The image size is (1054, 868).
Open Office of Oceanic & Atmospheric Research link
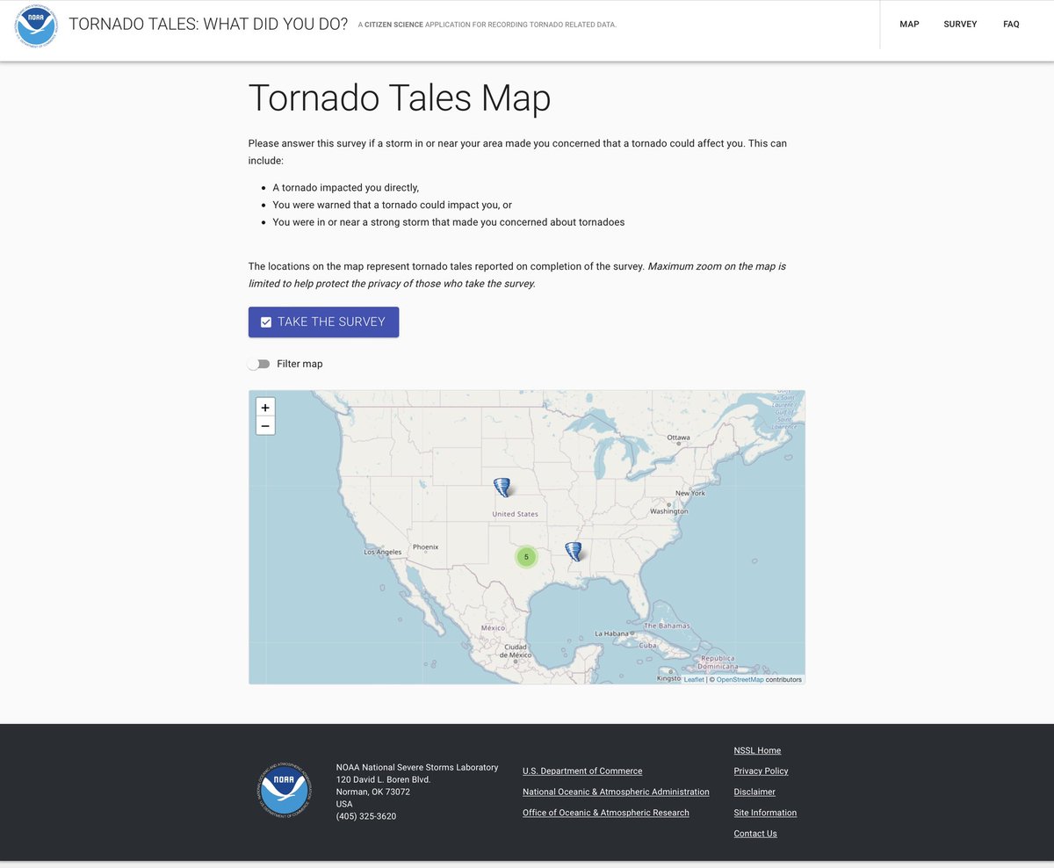606,814
